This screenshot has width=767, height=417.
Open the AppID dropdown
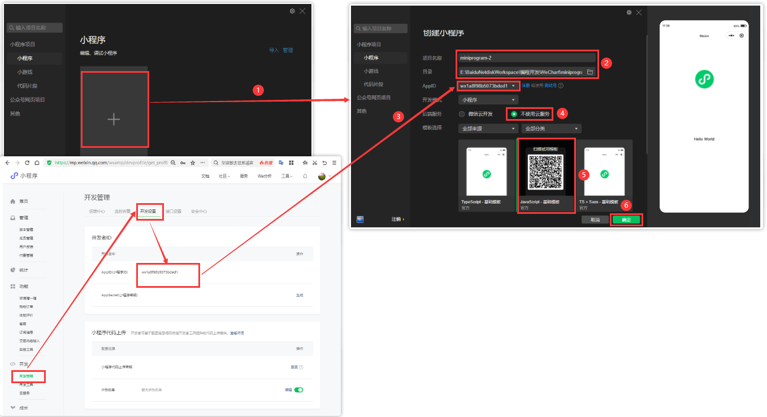coord(488,86)
